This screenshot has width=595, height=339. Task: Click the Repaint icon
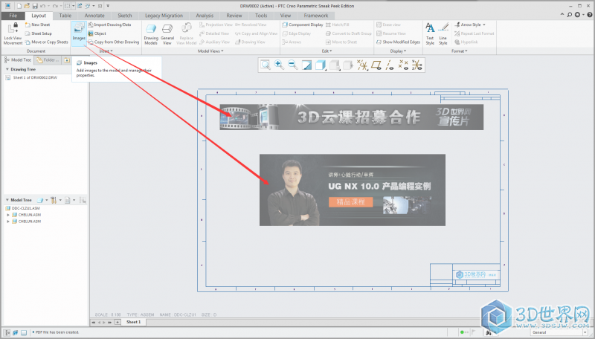[306, 65]
